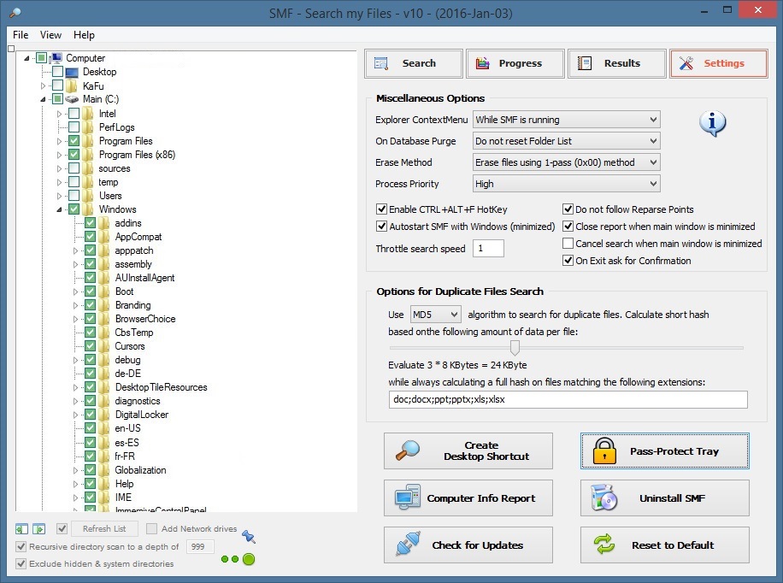Enable Cancel search when main window is minimized
783x583 pixels.
click(568, 244)
